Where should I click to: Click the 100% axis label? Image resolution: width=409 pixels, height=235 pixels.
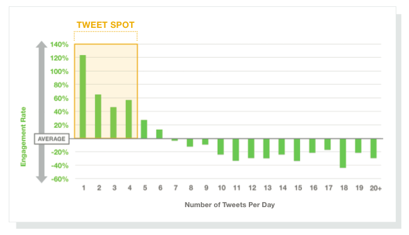click(60, 72)
